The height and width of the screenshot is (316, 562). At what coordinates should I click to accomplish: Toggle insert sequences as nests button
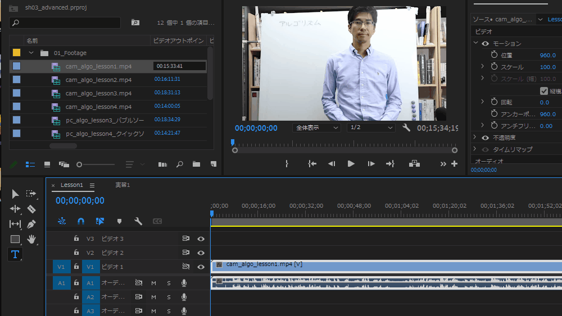(x=62, y=221)
